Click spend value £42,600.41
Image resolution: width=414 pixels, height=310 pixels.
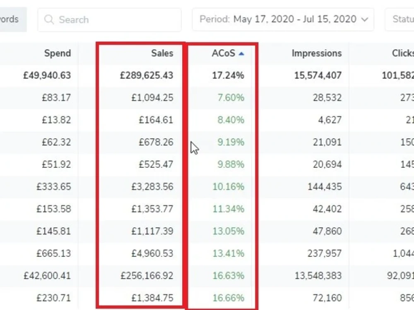pyautogui.click(x=47, y=276)
